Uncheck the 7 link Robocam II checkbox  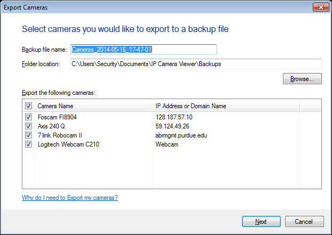click(29, 135)
